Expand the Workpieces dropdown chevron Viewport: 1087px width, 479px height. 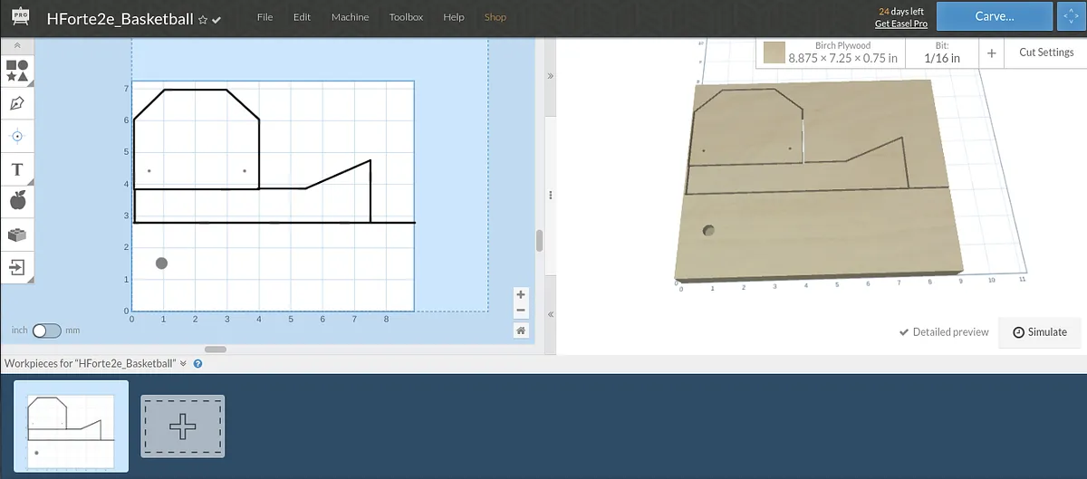[183, 364]
